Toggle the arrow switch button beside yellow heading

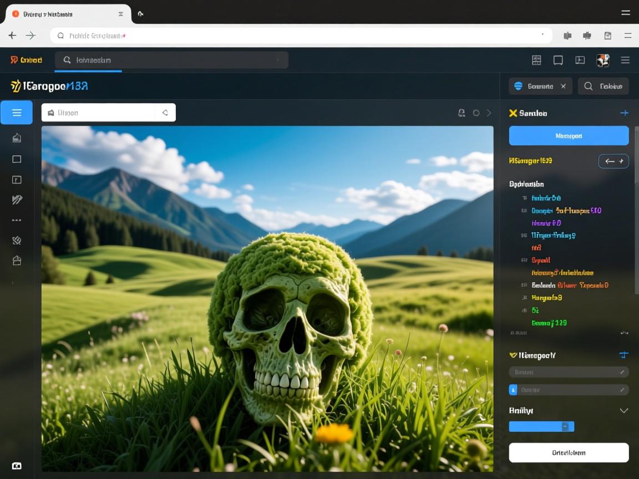point(613,161)
